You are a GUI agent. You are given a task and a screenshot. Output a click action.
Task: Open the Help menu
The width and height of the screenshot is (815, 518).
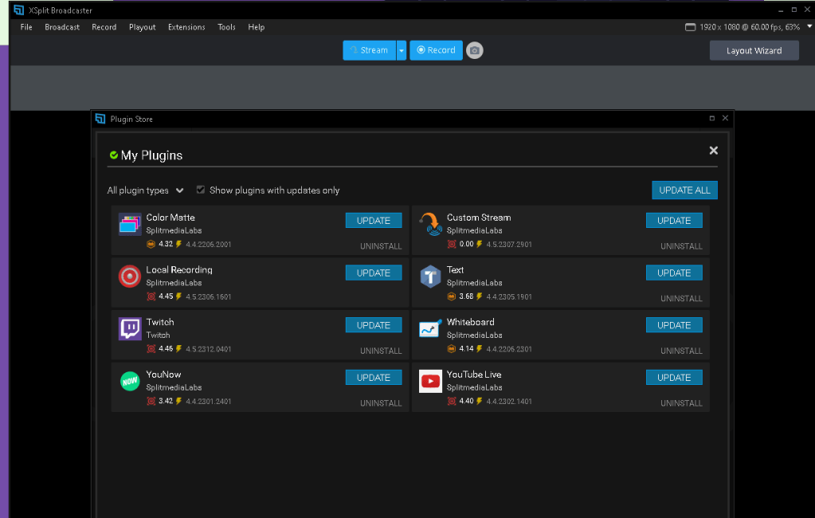pyautogui.click(x=256, y=27)
